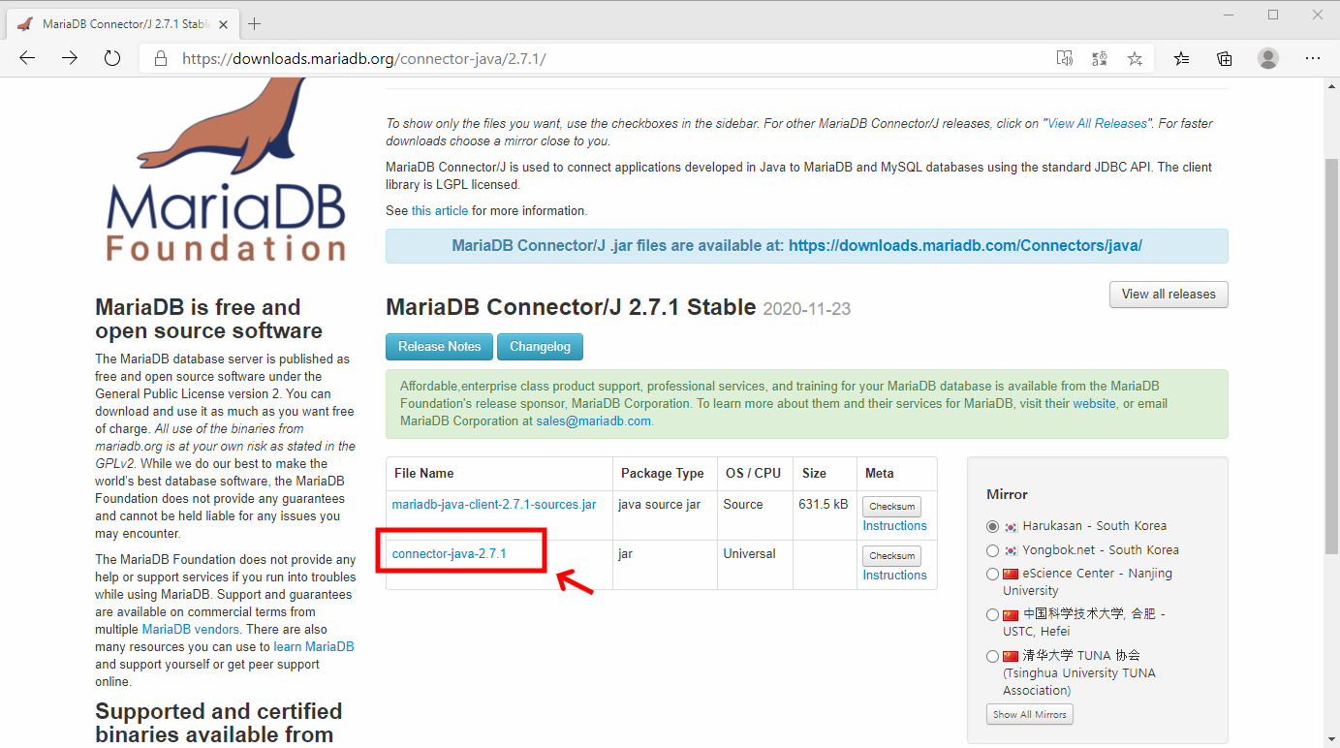
Task: Download connector-java-2.7.1 jar file
Action: [x=449, y=553]
